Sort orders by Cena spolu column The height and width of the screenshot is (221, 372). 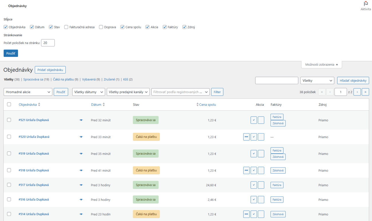pos(207,105)
